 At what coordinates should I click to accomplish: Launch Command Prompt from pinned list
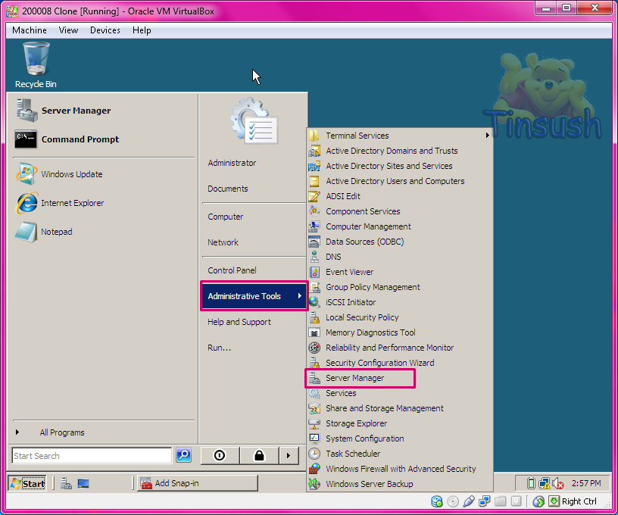(x=26, y=139)
